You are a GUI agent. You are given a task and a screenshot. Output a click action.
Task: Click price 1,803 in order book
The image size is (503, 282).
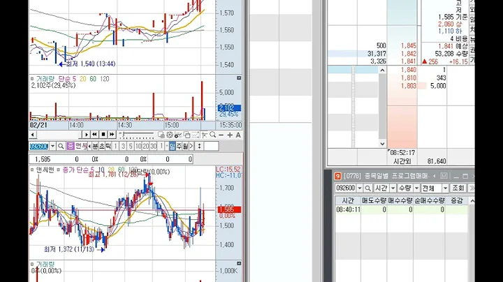(409, 86)
